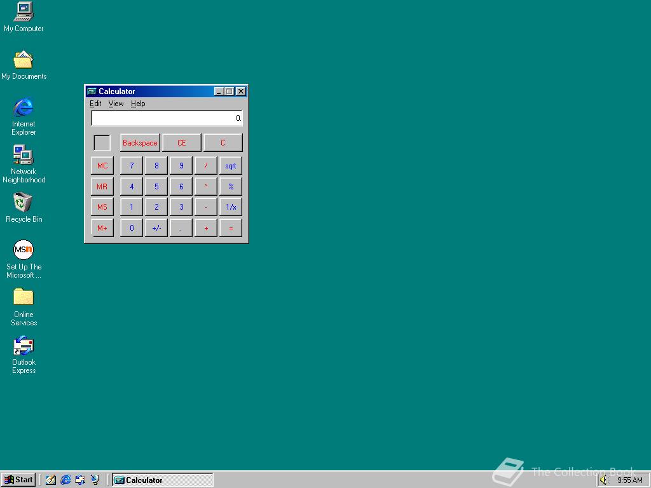Click the 6 key on the calculator
651x488 pixels.
click(x=181, y=186)
